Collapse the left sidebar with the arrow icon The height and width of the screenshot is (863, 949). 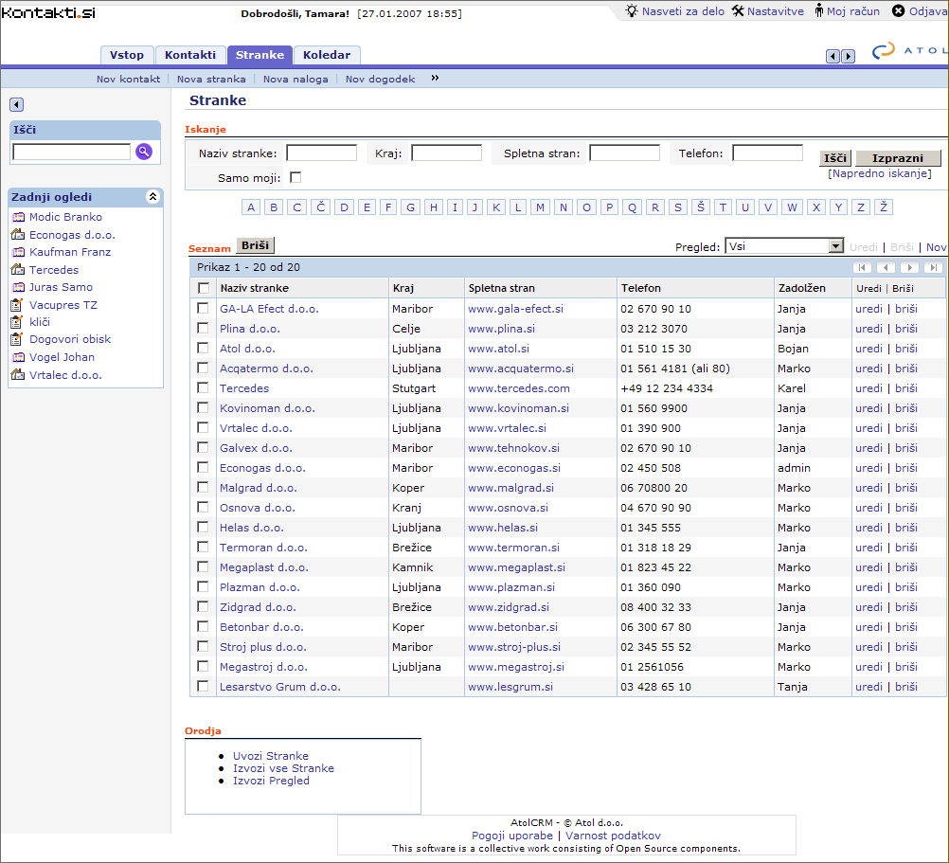pyautogui.click(x=17, y=105)
